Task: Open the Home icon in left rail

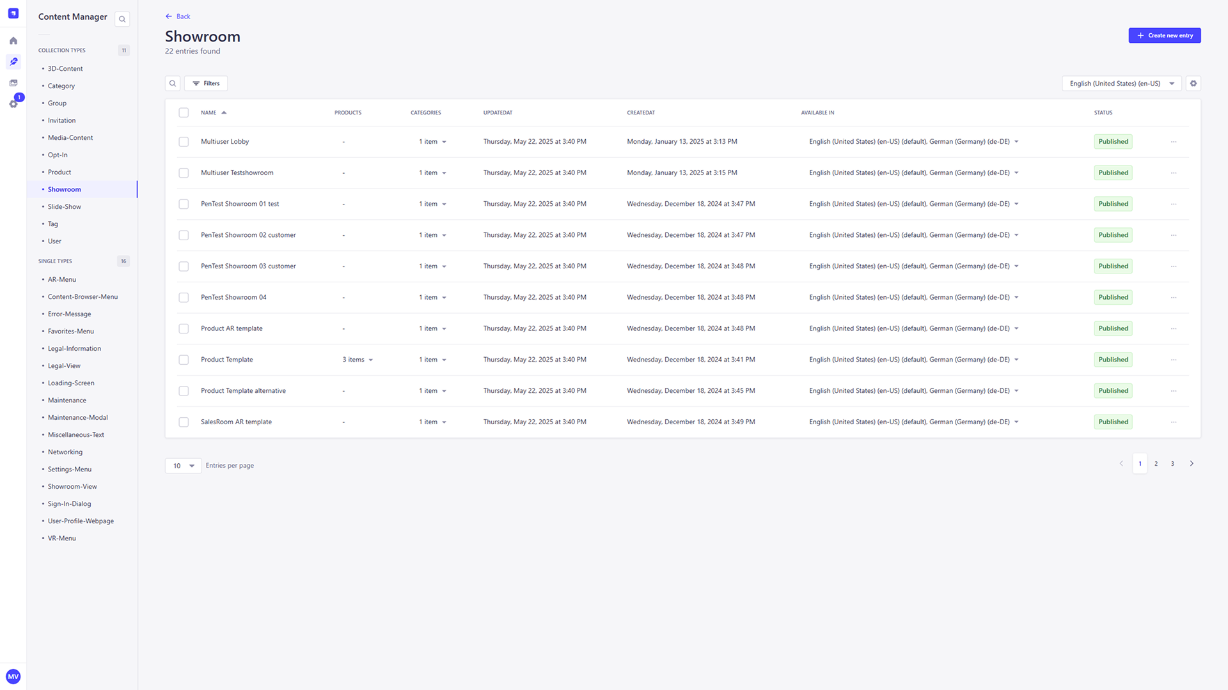Action: coord(13,41)
